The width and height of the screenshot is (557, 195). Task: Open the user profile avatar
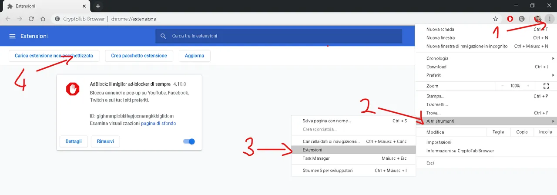538,19
